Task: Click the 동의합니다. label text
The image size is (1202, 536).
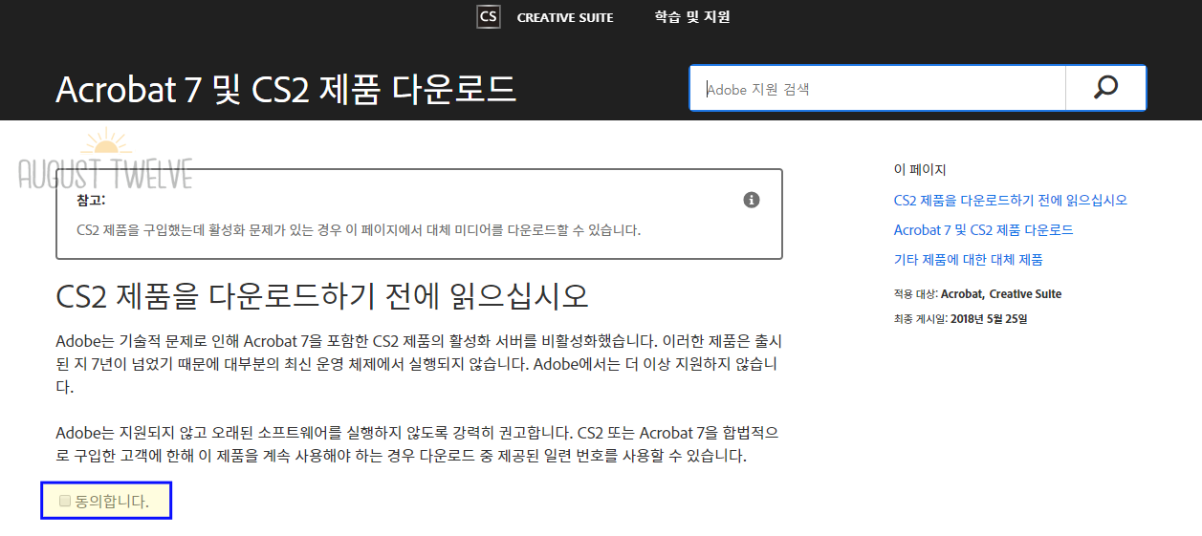Action: coord(112,501)
